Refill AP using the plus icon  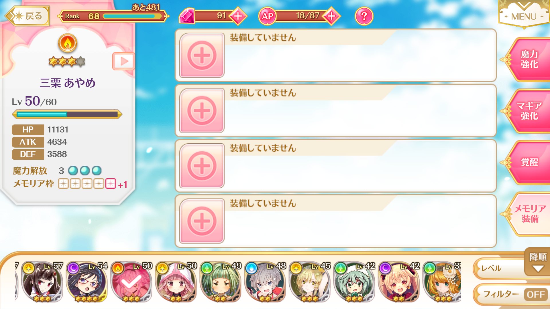point(331,16)
